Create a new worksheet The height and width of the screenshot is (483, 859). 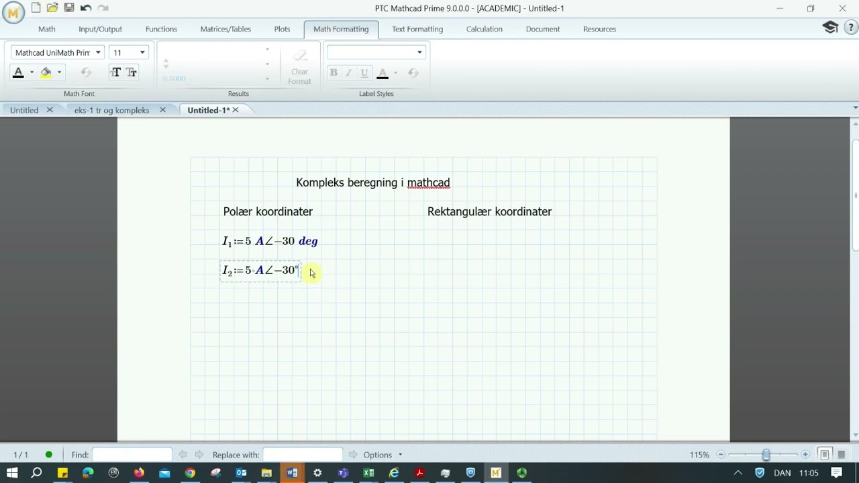(36, 8)
